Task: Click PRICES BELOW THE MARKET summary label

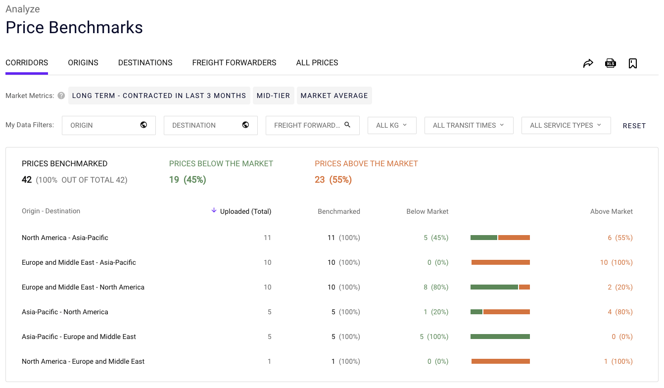Action: (x=221, y=163)
